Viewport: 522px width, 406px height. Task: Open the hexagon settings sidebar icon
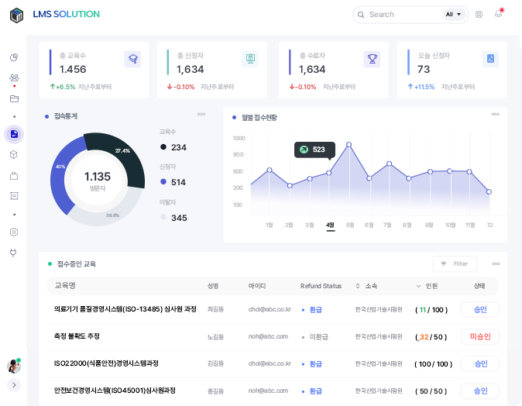coord(14,232)
